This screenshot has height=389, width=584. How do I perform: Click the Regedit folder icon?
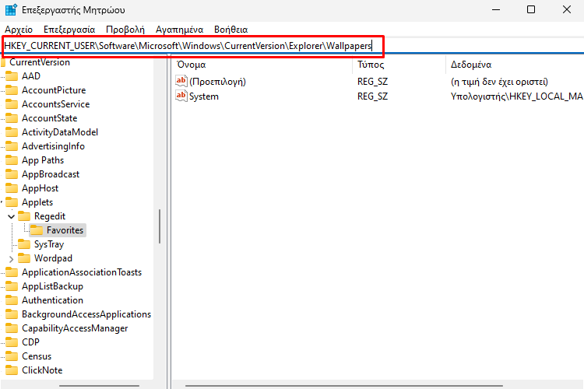coord(24,216)
